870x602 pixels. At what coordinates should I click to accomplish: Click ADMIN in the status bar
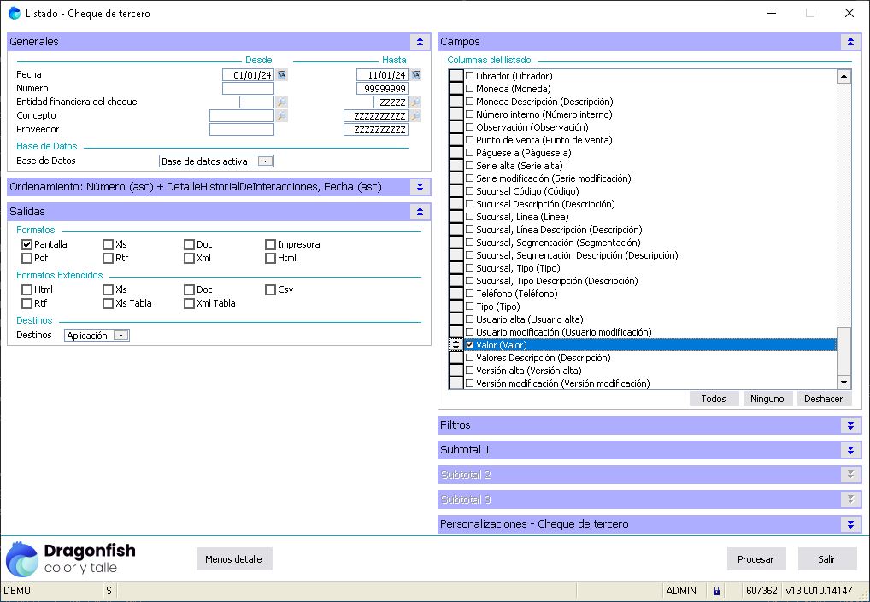(x=681, y=590)
